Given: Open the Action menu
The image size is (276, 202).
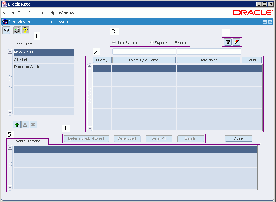Looking at the screenshot, I should 8,13.
